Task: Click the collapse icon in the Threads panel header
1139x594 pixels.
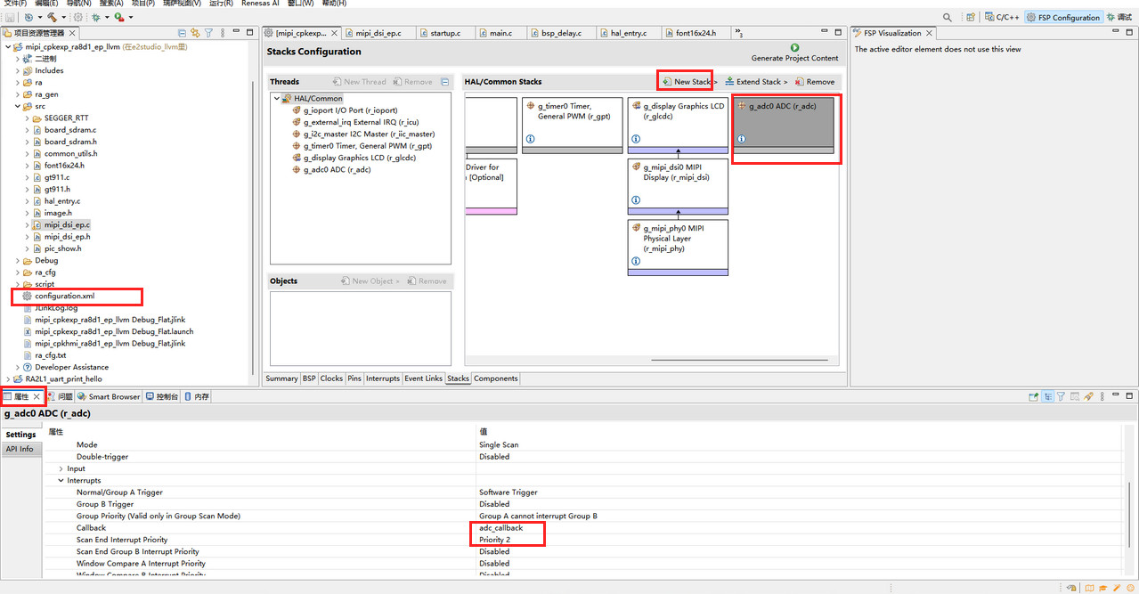Action: pyautogui.click(x=444, y=82)
